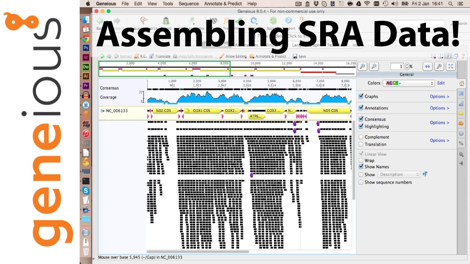
Task: Expand Consensus and Highlighting Options
Action: (x=440, y=122)
